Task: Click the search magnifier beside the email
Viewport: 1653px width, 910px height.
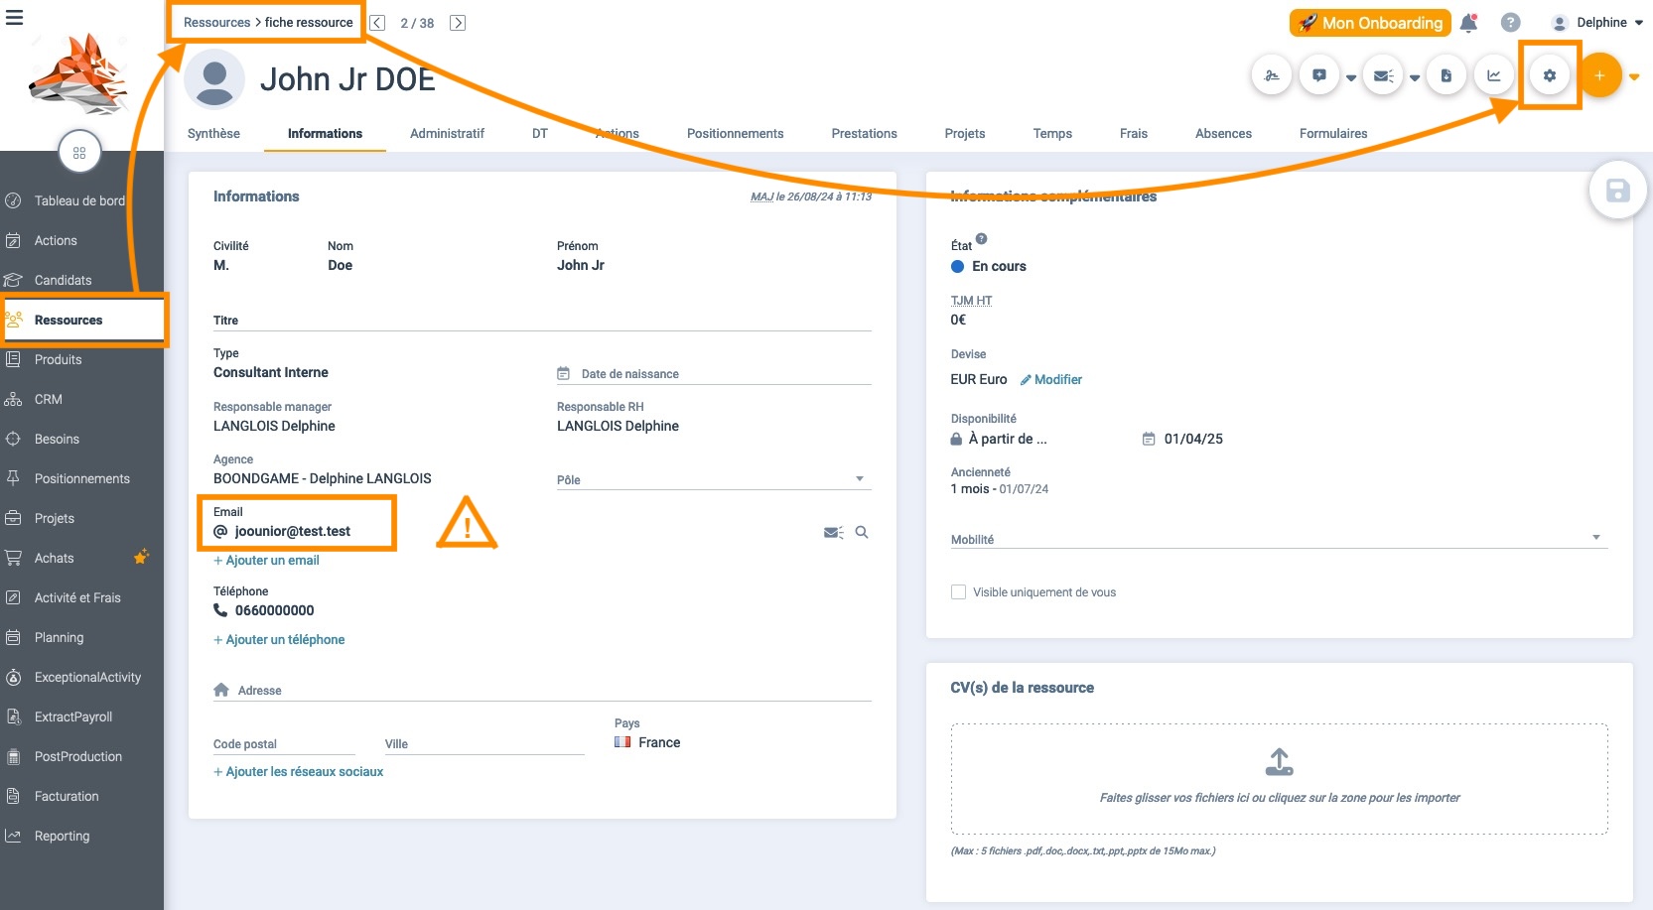Action: pos(862,533)
